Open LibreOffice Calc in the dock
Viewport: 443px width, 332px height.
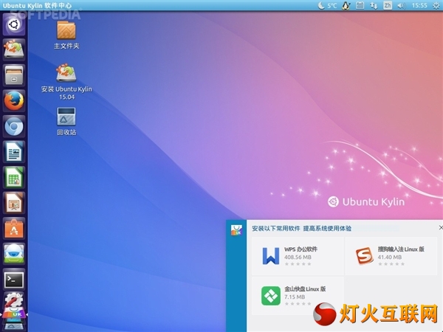(14, 177)
